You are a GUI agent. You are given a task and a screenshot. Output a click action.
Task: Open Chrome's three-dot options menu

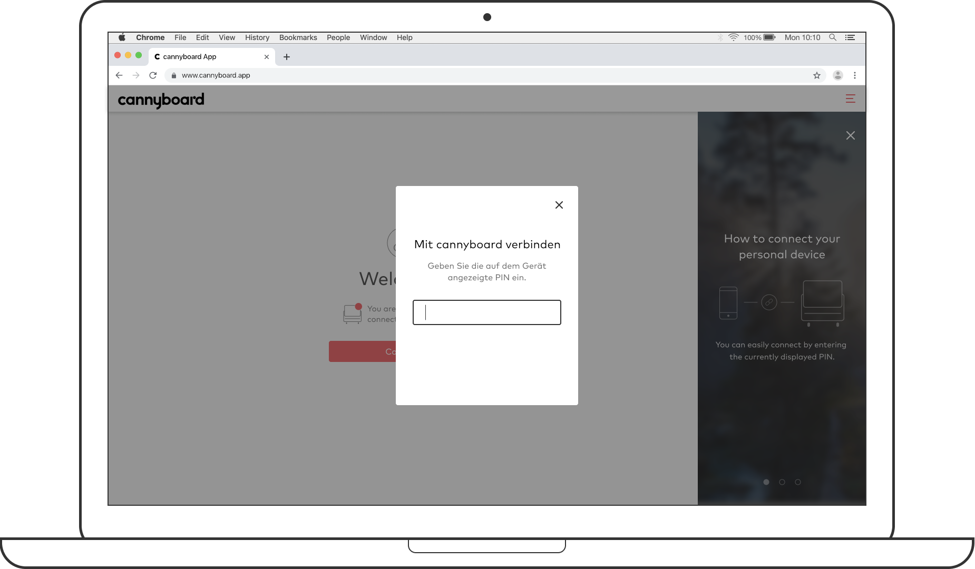[x=855, y=75]
